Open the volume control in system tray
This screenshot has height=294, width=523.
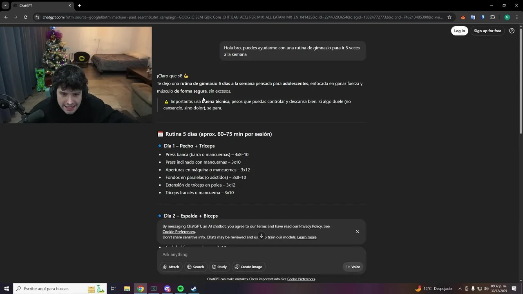(x=486, y=289)
